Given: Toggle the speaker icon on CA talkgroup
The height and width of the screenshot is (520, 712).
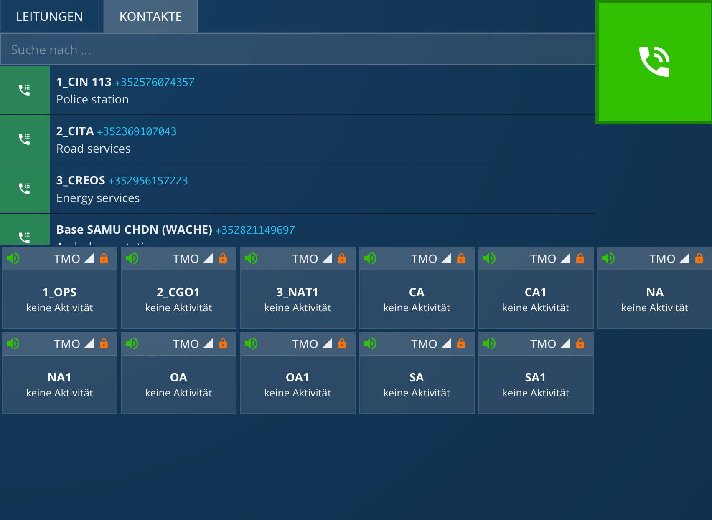Looking at the screenshot, I should tap(370, 259).
